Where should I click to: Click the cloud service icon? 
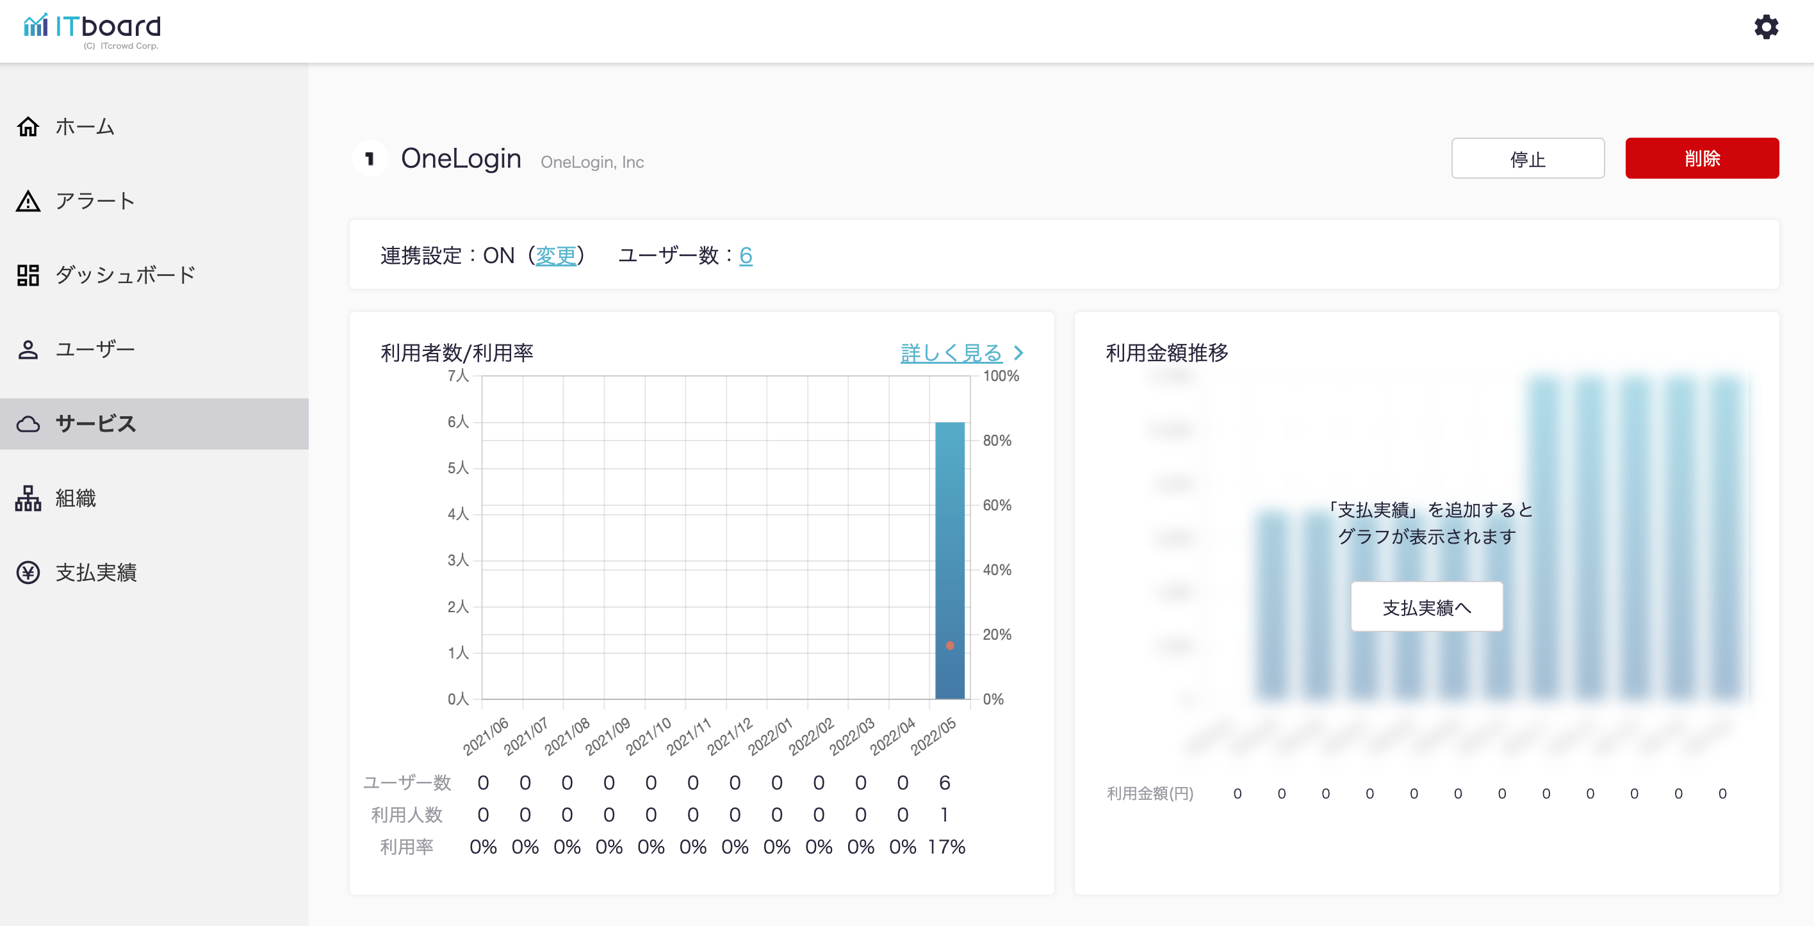point(28,424)
